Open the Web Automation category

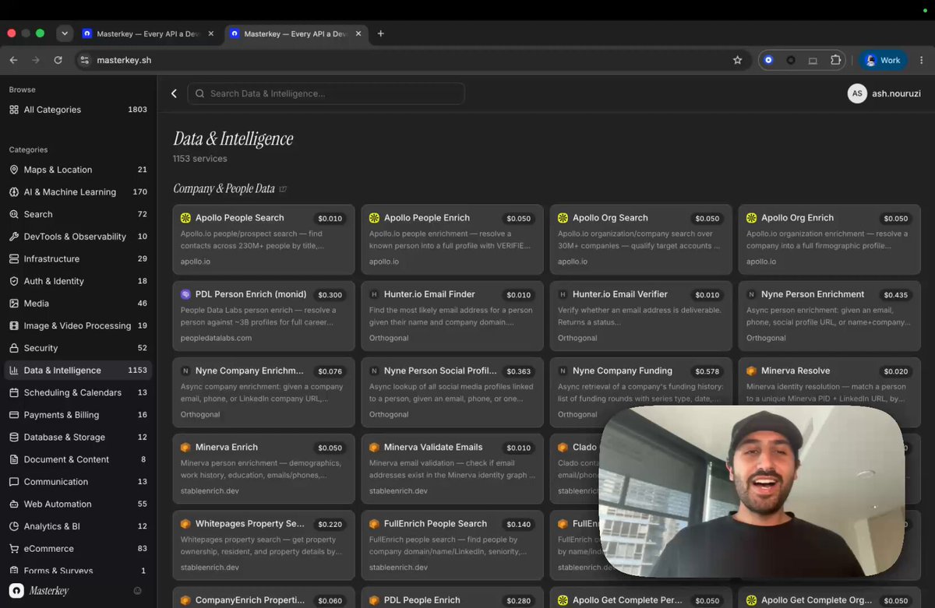[78, 504]
